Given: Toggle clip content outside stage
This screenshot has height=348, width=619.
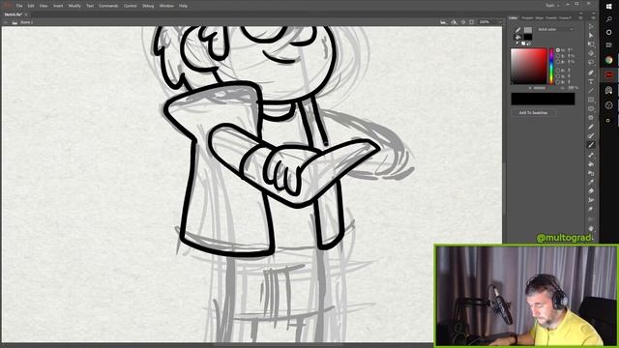Looking at the screenshot, I should click(x=472, y=22).
